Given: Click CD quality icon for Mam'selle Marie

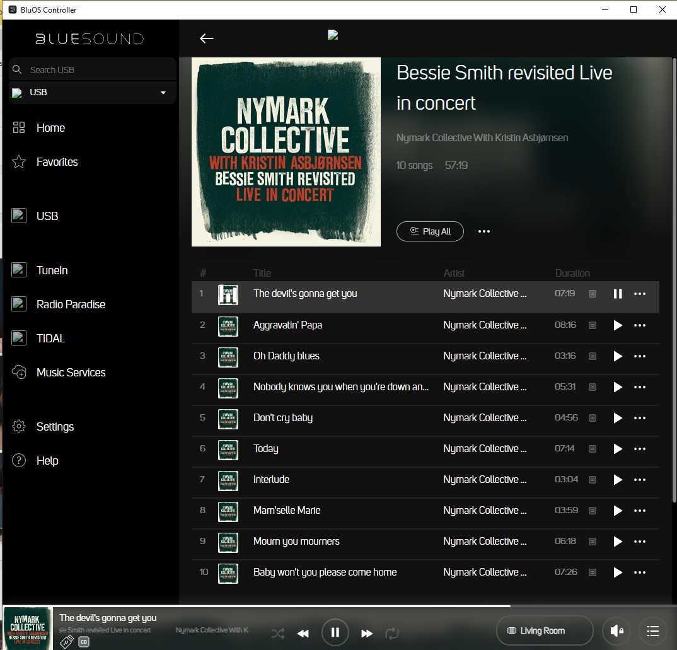Looking at the screenshot, I should click(x=593, y=511).
